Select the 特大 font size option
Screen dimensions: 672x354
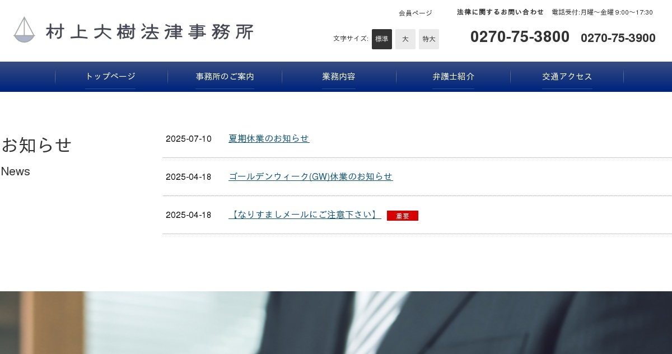click(x=429, y=39)
